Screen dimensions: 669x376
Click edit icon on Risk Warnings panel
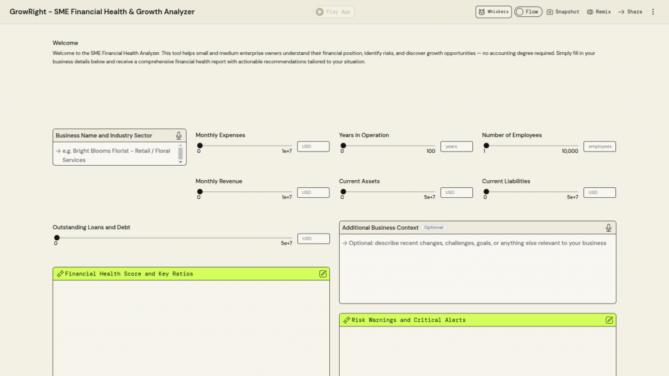[x=609, y=320]
